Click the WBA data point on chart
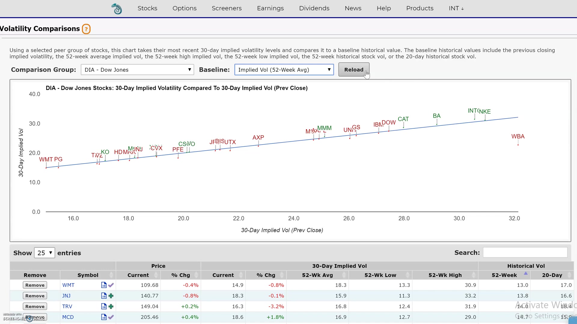577x324 pixels. coord(518,145)
